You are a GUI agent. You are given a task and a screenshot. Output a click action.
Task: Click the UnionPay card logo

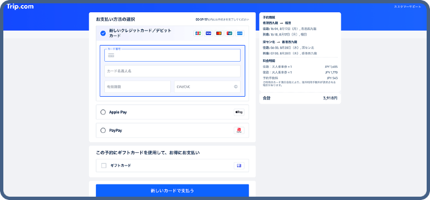pos(229,33)
